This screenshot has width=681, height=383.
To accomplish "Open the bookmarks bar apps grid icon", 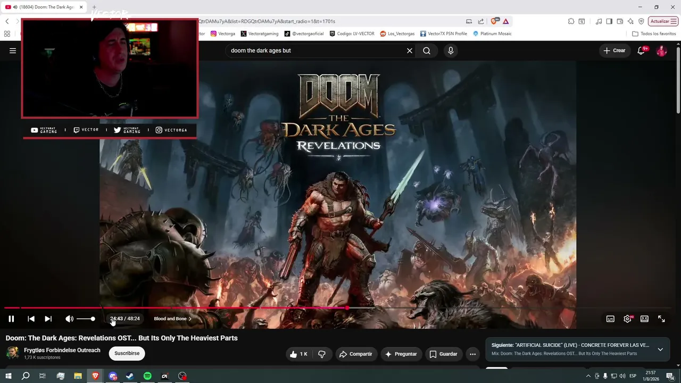I will click(7, 34).
